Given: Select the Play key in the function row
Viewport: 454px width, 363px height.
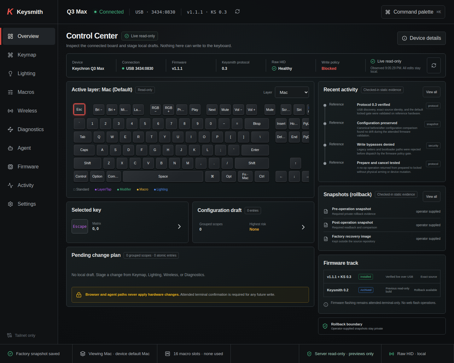Looking at the screenshot, I should [x=195, y=110].
